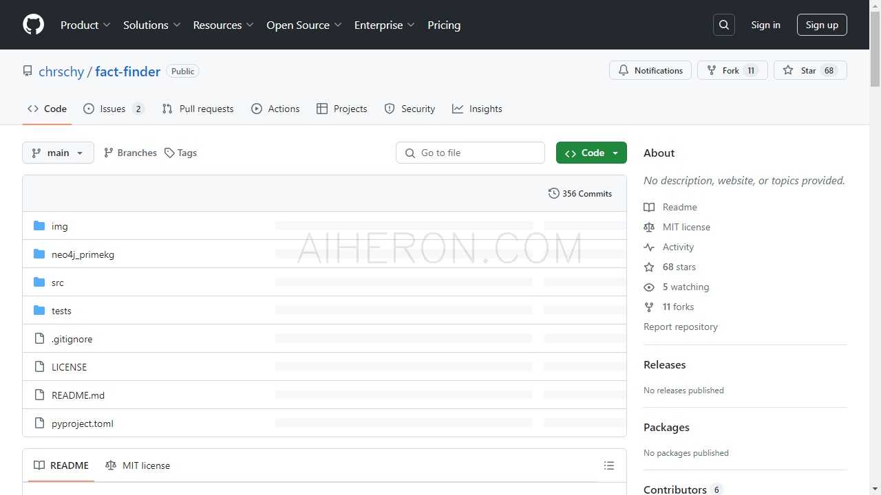Open the tests folder name

tap(61, 311)
